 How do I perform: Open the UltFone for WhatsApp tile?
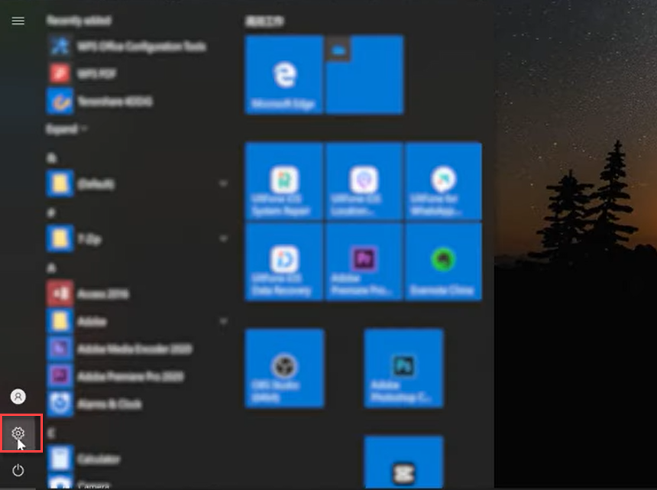coord(443,181)
